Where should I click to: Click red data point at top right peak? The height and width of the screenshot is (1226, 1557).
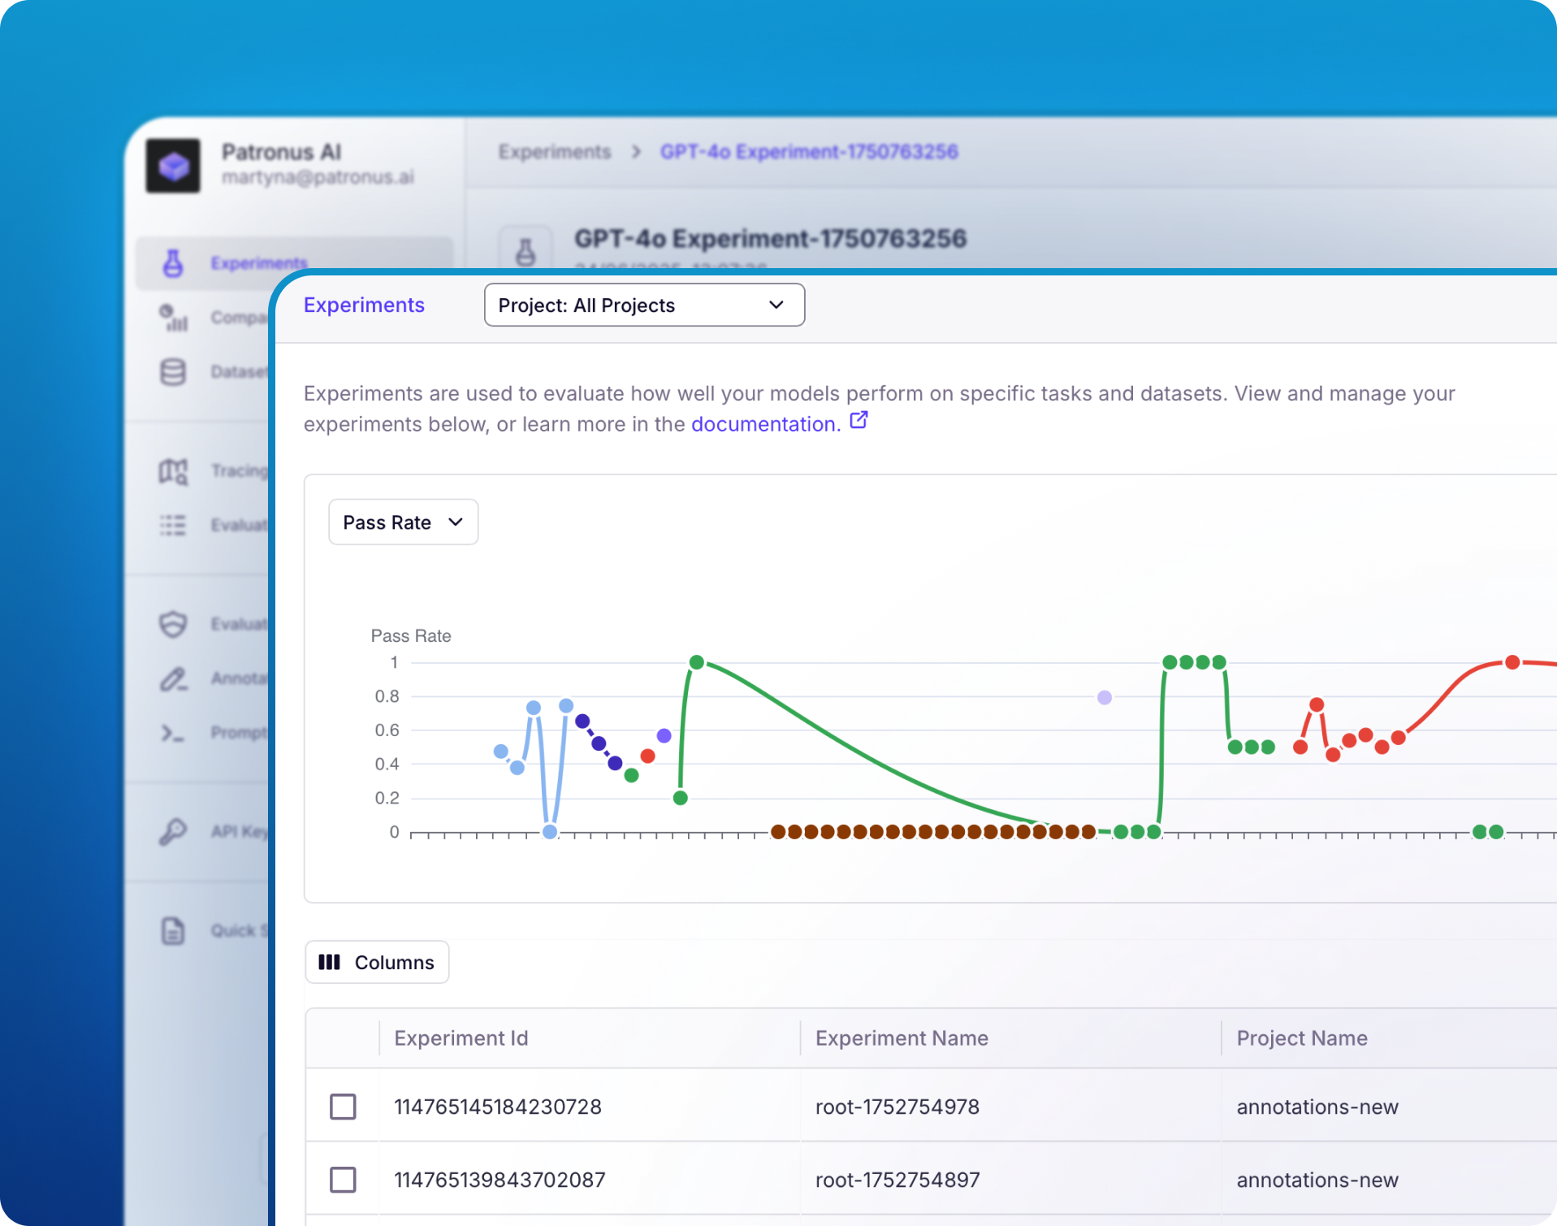pyautogui.click(x=1512, y=662)
